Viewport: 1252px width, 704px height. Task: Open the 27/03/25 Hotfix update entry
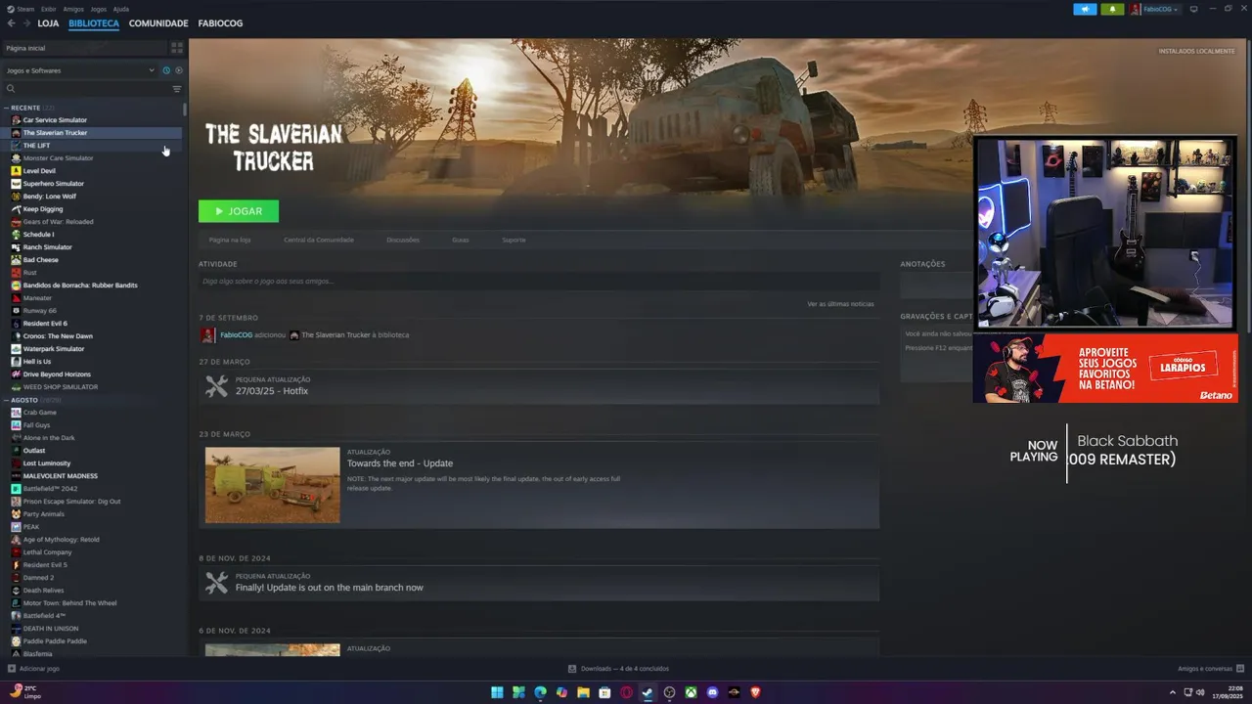tap(539, 386)
